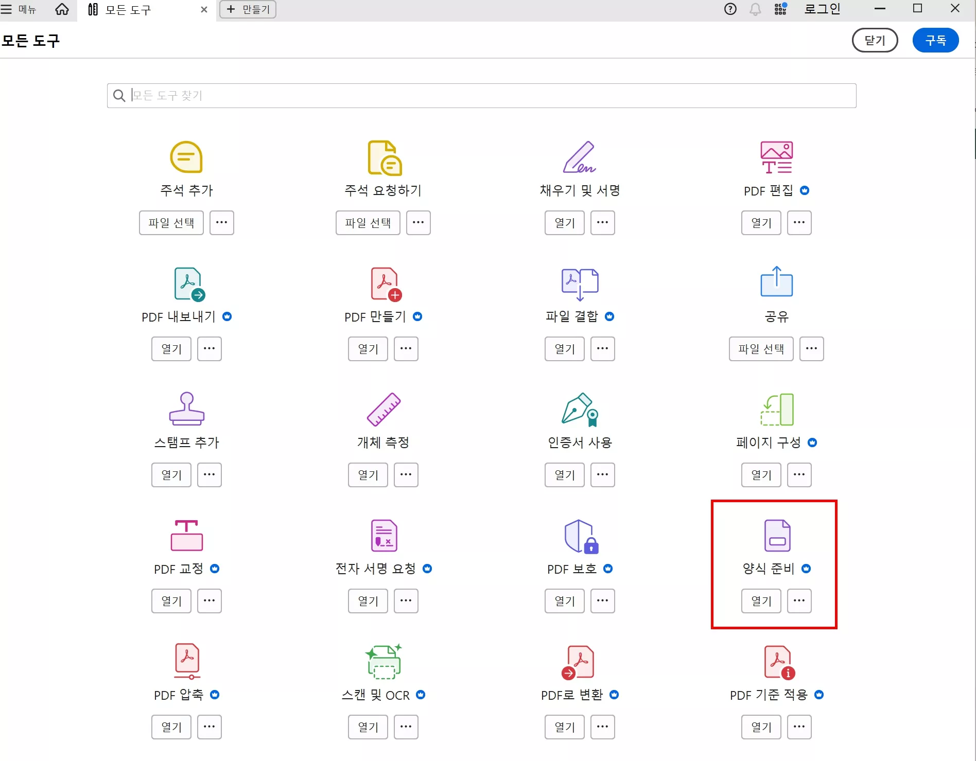
Task: Select the PDF 내보내기 tool icon
Action: pos(187,284)
